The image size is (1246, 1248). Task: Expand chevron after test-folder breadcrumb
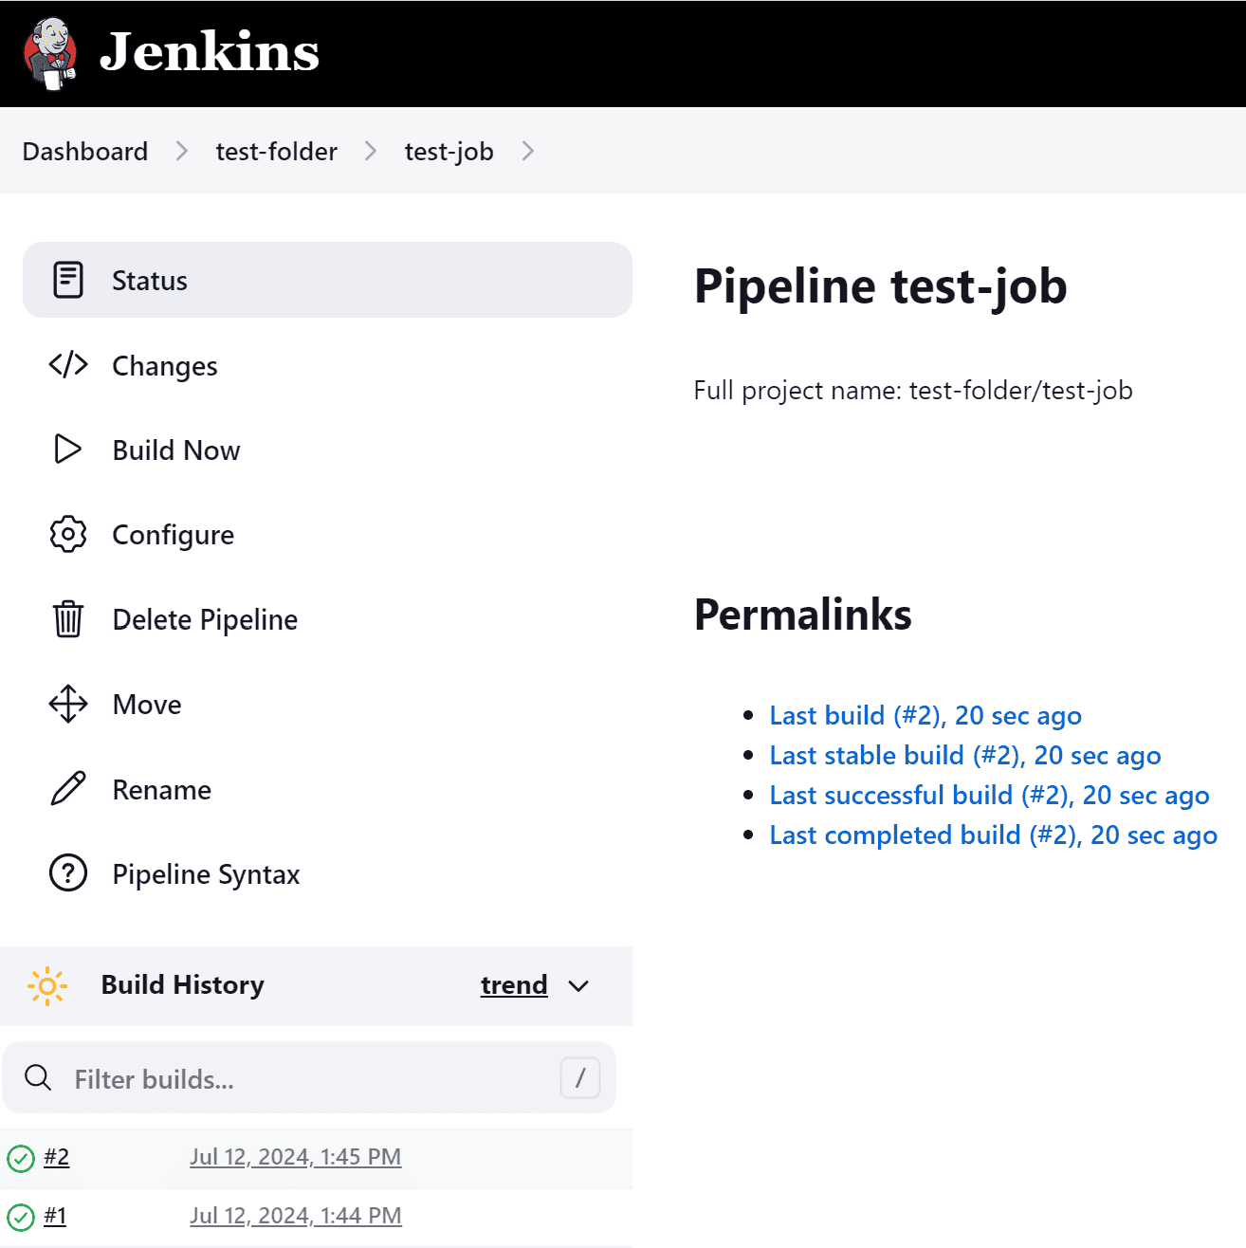click(371, 152)
